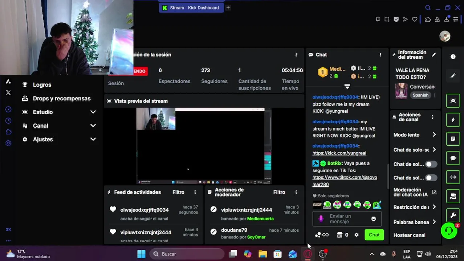This screenshot has height=261, width=464.
Task: Toggle first Chat de sol... switch
Action: (x=431, y=164)
